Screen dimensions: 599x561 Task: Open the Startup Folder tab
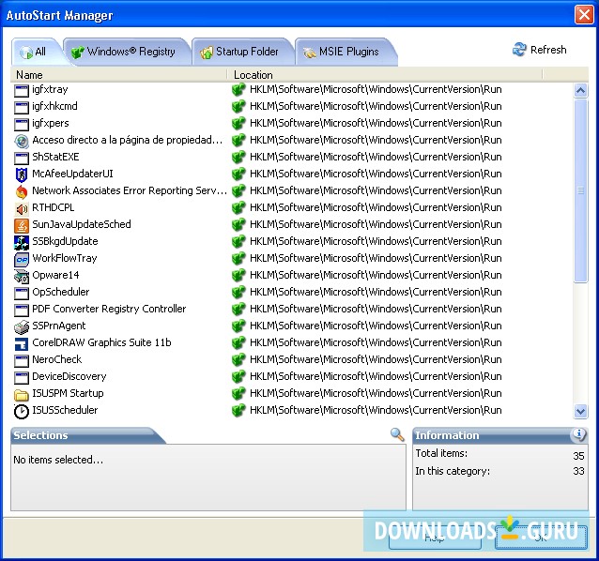click(242, 52)
